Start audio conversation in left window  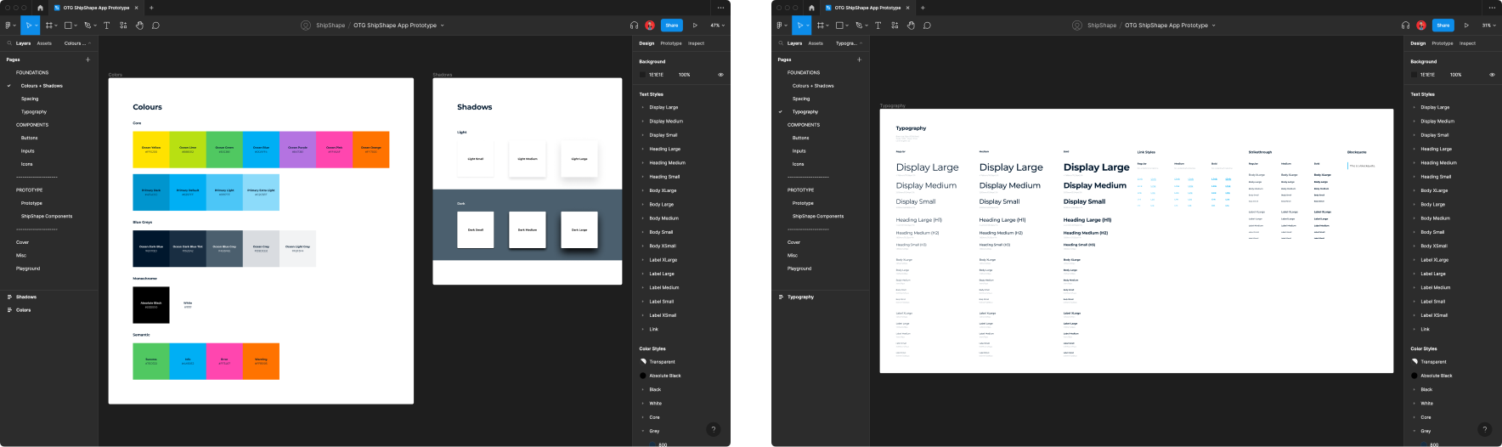coord(634,25)
